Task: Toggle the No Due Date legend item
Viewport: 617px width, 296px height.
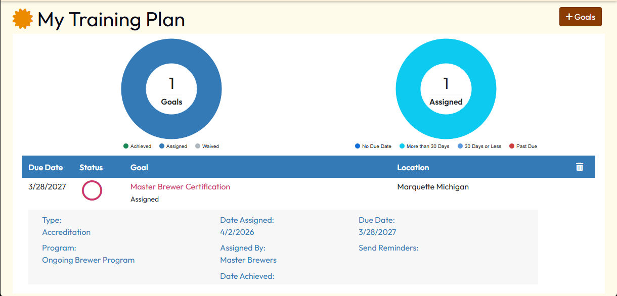Action: [x=373, y=146]
